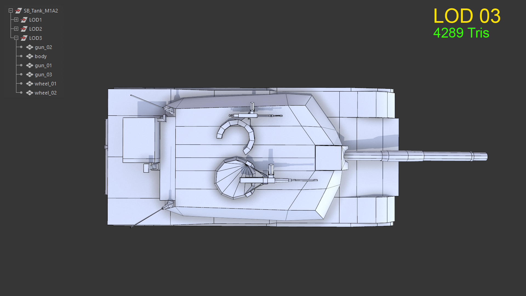This screenshot has width=526, height=296.
Task: Select the body label in hierarchy
Action: tap(41, 56)
